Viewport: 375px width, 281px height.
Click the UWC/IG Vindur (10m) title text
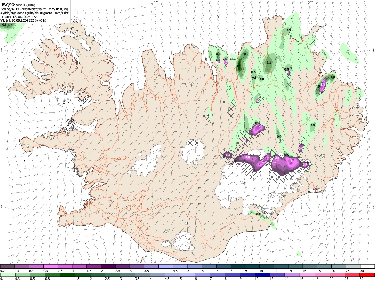(18, 5)
